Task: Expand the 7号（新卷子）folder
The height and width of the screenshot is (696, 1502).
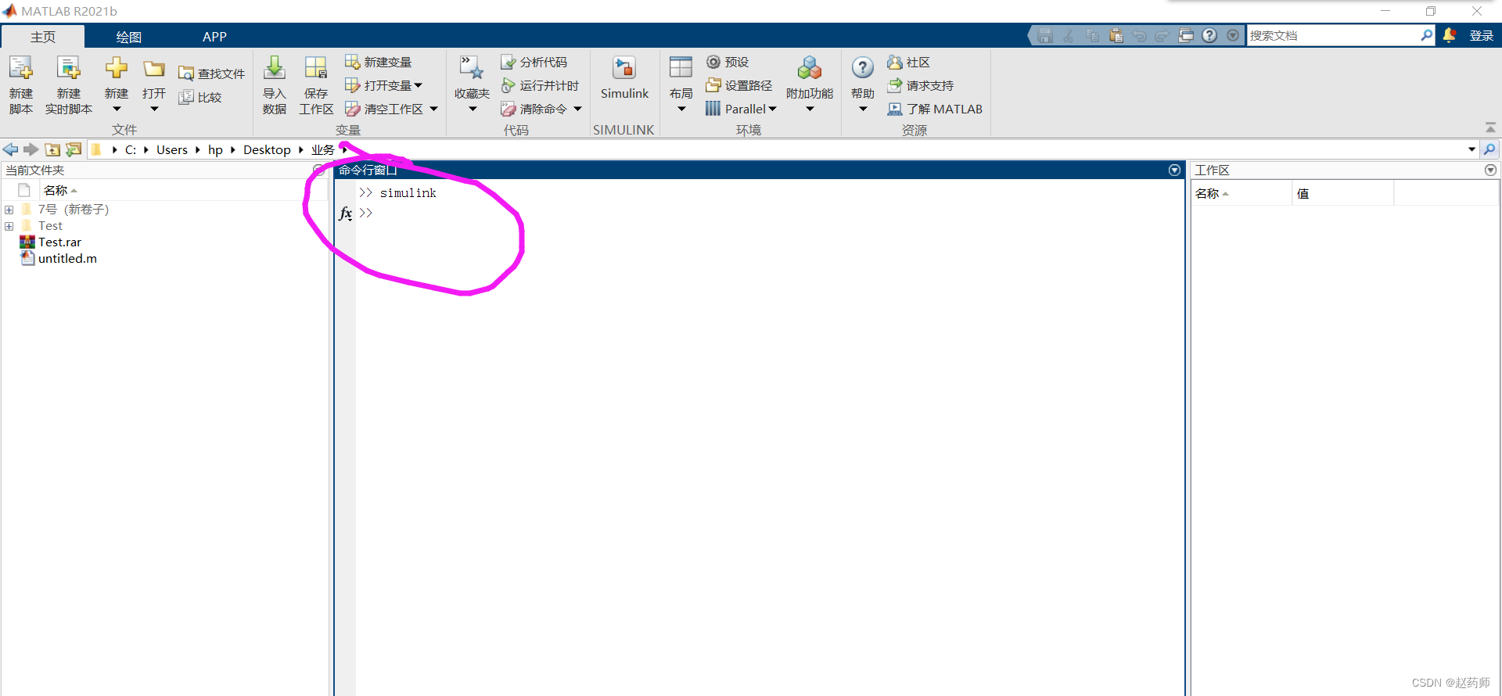Action: [x=9, y=210]
